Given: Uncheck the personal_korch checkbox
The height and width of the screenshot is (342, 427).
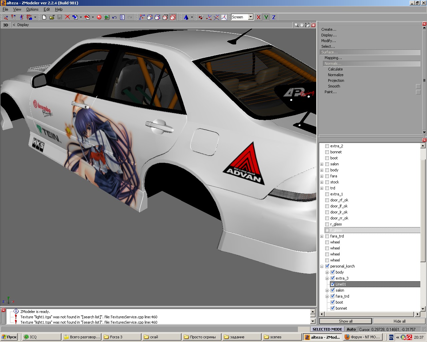Looking at the screenshot, I should (x=327, y=266).
